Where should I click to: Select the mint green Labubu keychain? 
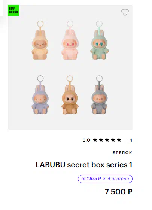(x=99, y=40)
